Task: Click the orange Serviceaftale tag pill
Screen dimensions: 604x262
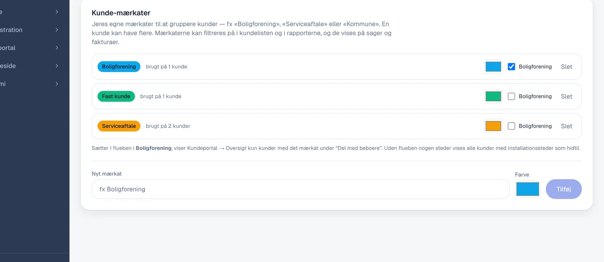Action: coord(119,126)
